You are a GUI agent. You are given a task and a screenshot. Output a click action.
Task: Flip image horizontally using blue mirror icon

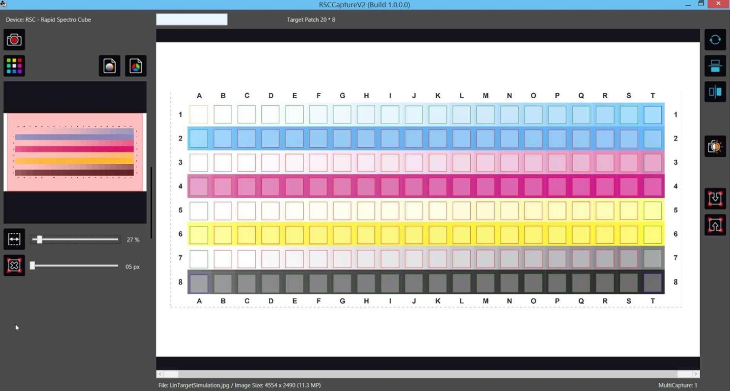pos(715,92)
